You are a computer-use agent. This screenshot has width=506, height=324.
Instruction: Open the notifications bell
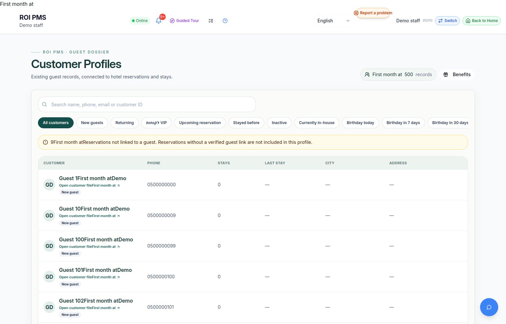tap(159, 20)
